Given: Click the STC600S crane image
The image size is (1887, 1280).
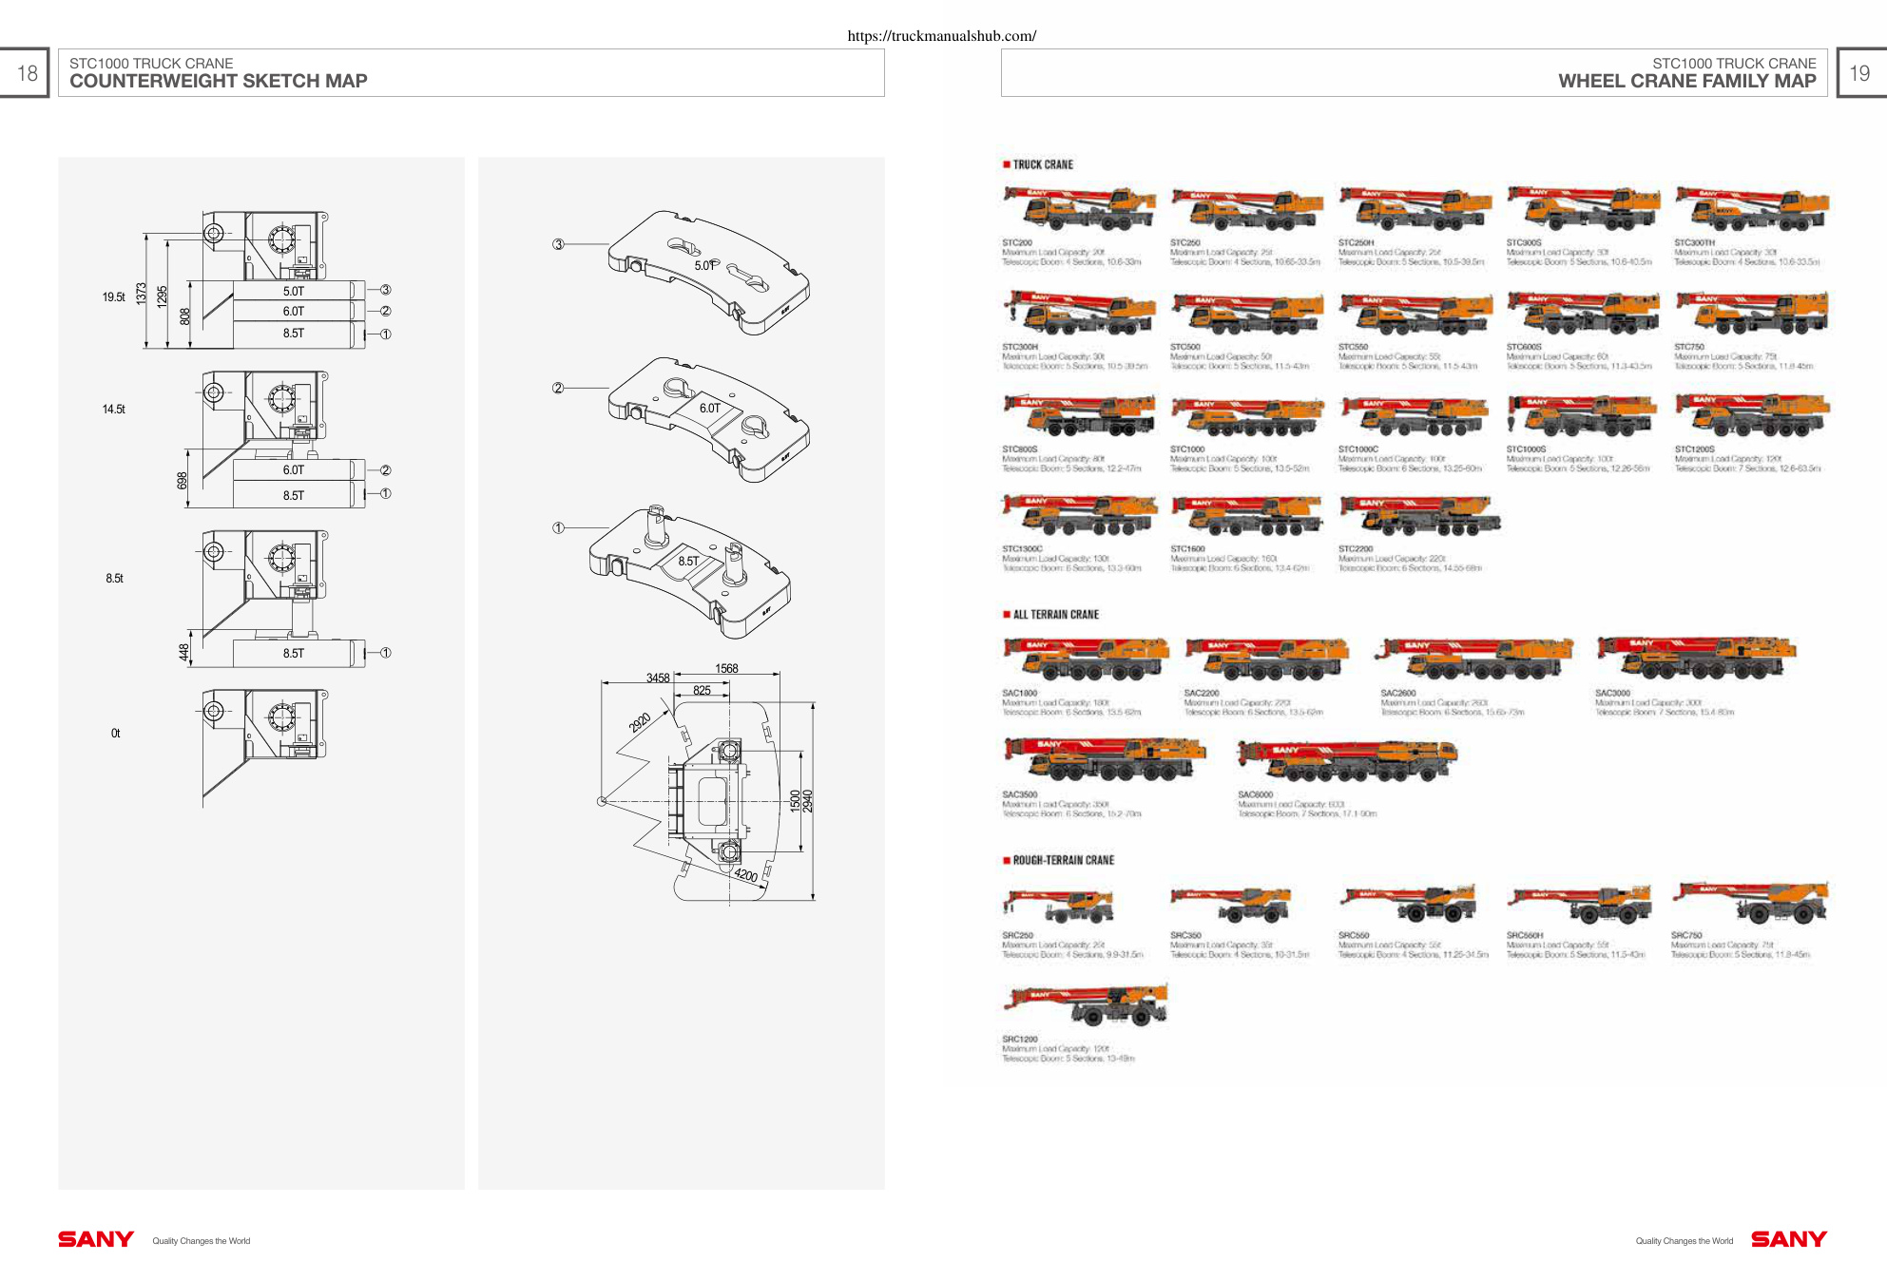Looking at the screenshot, I should (1584, 314).
